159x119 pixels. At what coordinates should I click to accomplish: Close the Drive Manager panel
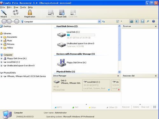click(x=118, y=76)
